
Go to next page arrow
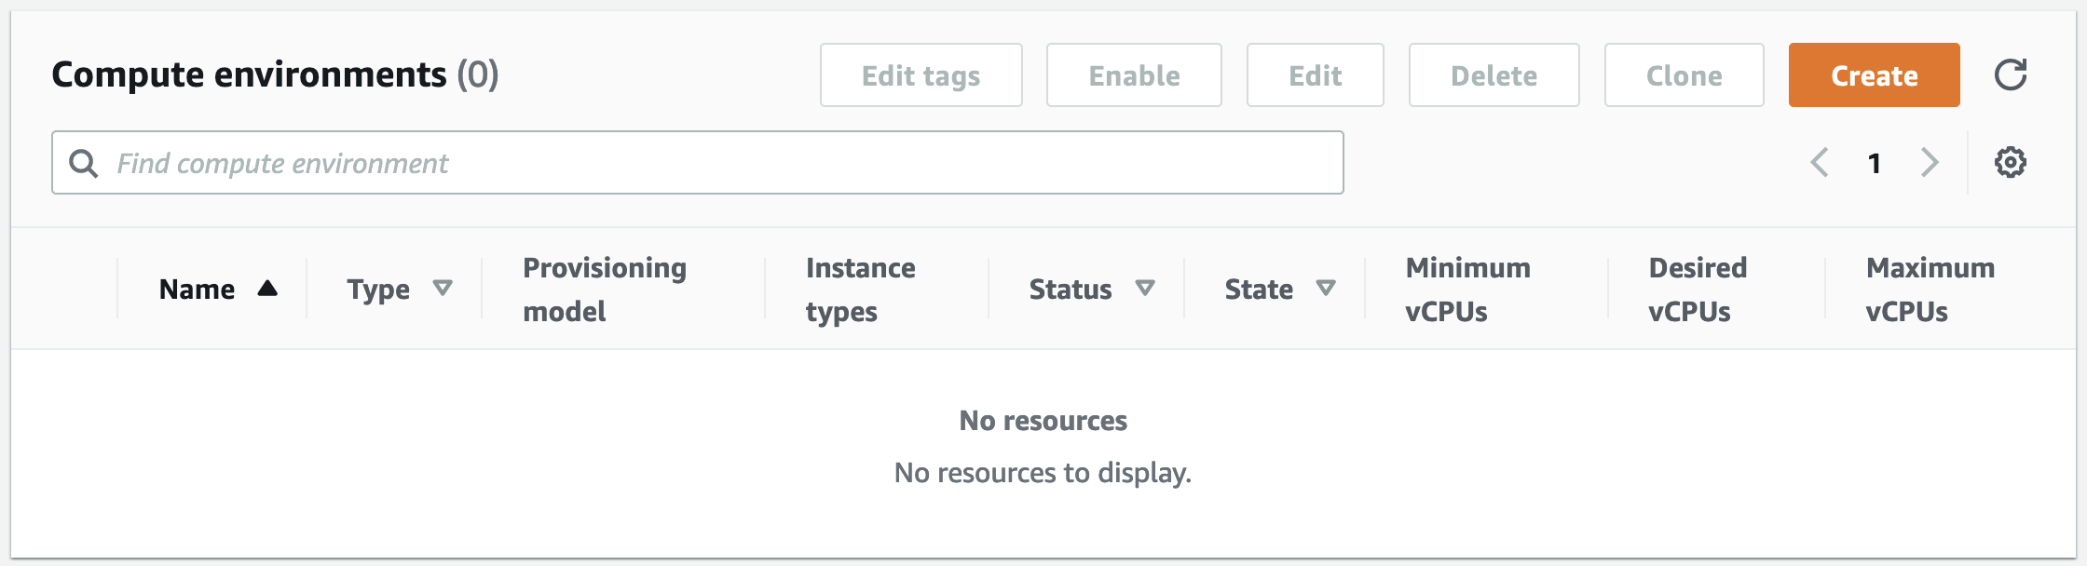(1930, 162)
